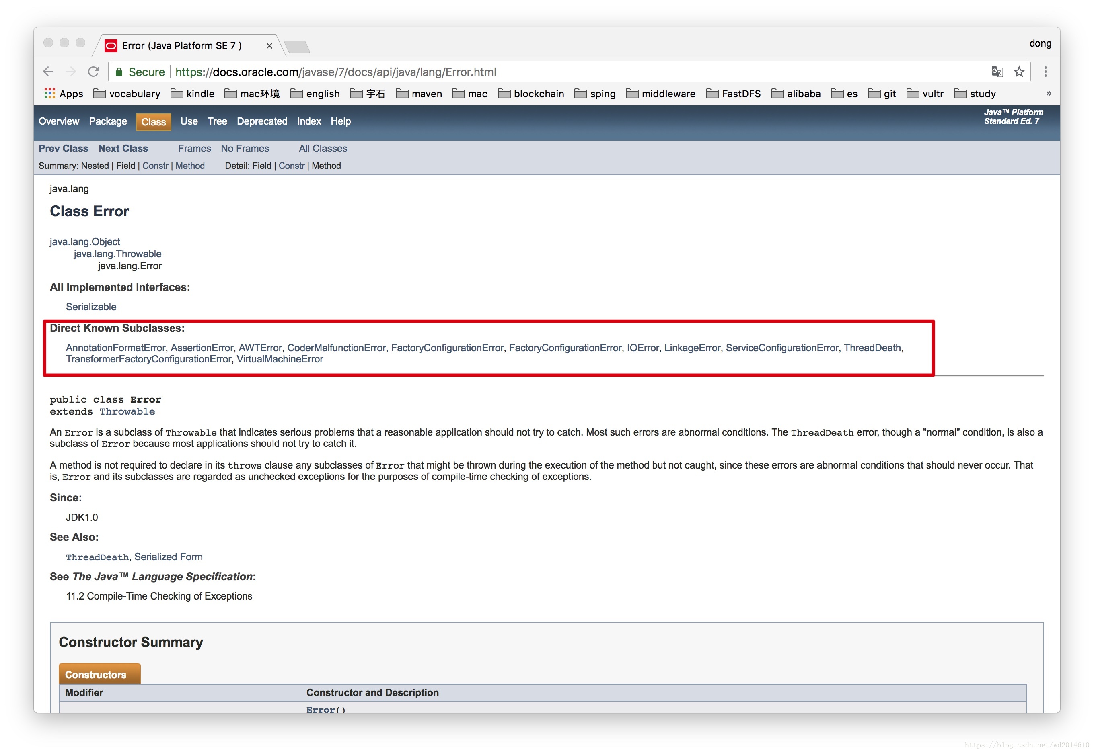Click the browser forward arrow
The width and height of the screenshot is (1094, 753).
point(71,72)
